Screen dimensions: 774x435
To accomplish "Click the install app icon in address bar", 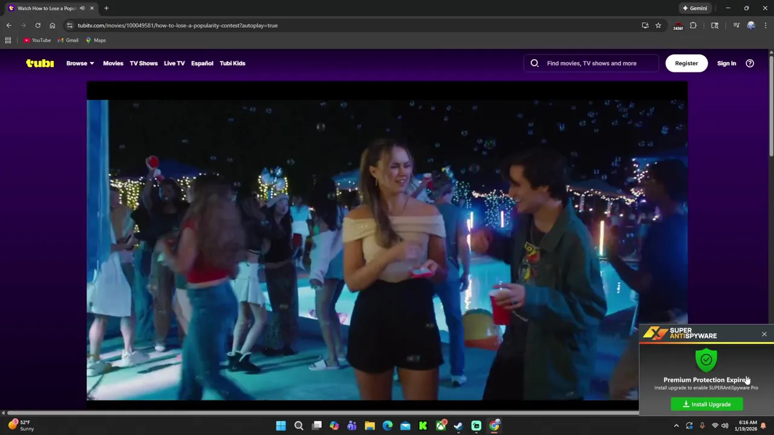I will 645,25.
